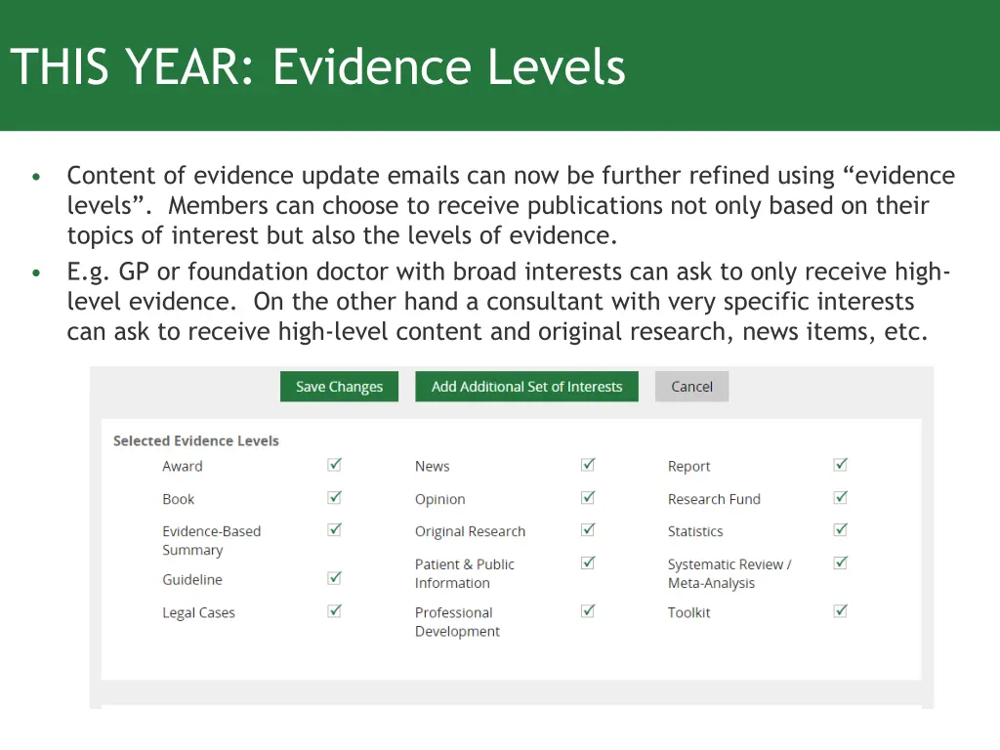Click the Original Research label text
1000x750 pixels.
pyautogui.click(x=470, y=532)
